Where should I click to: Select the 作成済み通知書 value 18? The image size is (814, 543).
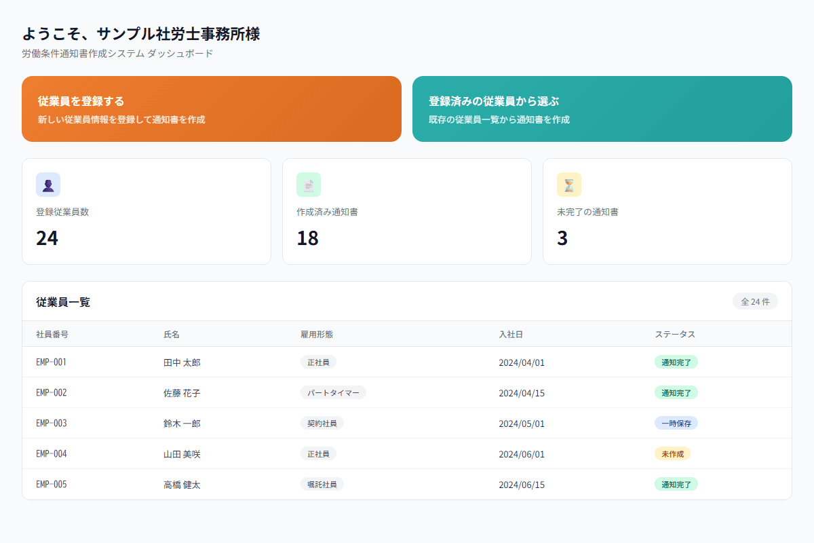308,238
